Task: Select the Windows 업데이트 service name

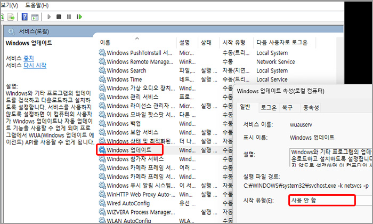Action: click(x=129, y=150)
